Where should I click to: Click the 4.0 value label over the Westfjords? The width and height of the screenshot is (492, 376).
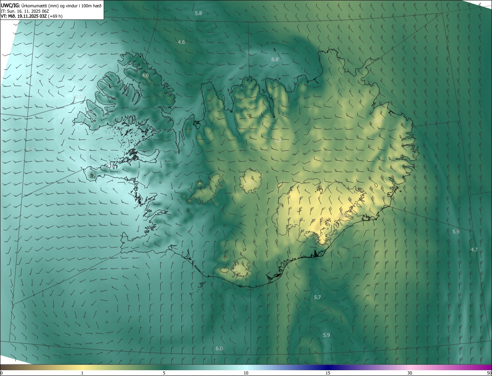[x=145, y=76]
